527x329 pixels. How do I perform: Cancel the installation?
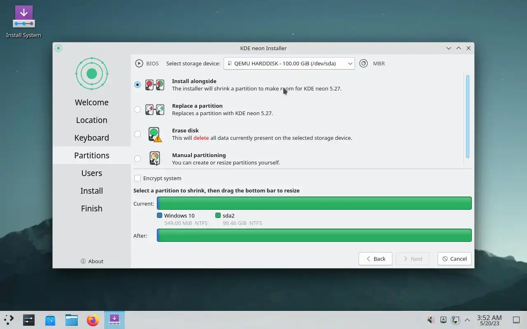pyautogui.click(x=455, y=259)
